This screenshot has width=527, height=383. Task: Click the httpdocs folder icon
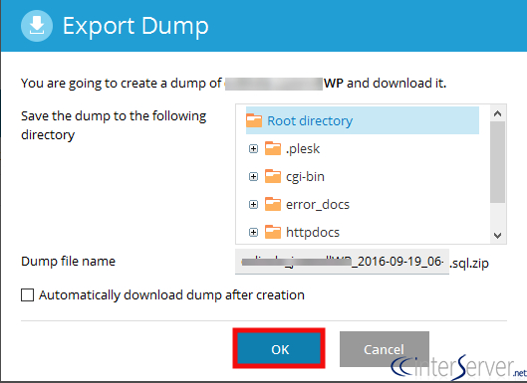tap(273, 232)
